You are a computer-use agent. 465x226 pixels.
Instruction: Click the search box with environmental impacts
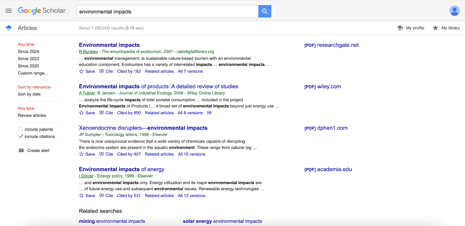pos(167,11)
